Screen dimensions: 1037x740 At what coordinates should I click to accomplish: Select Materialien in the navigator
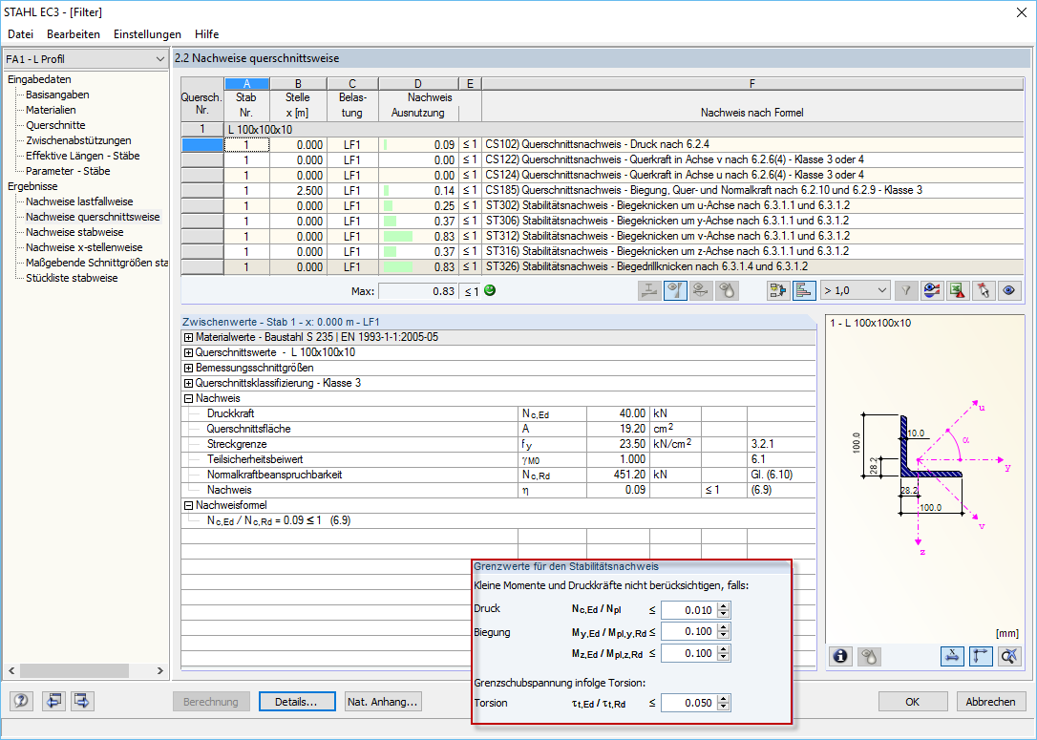tap(51, 110)
